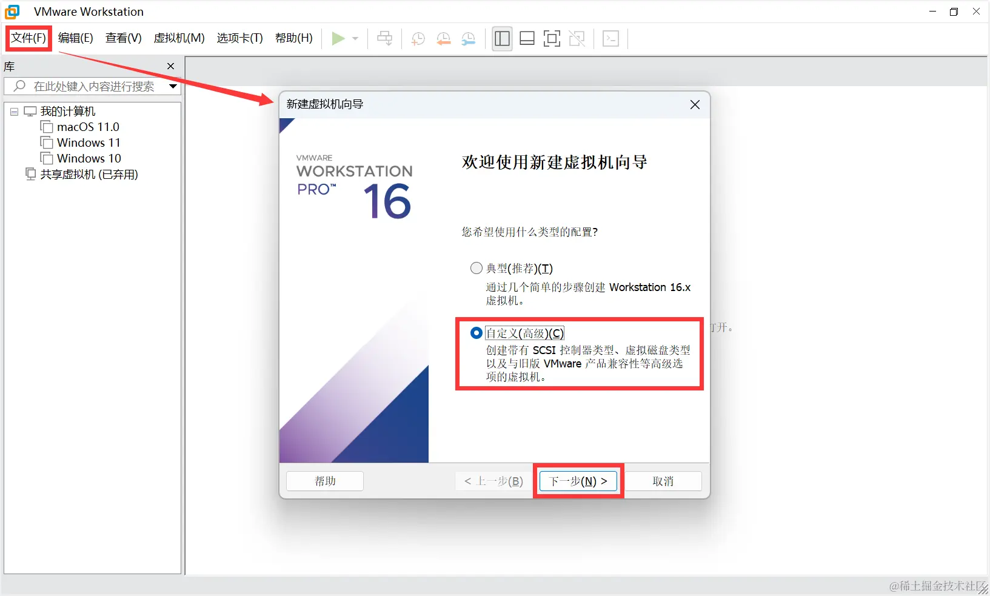Screen dimensions: 990x596
Task: Click the full screen mode icon
Action: pos(552,39)
